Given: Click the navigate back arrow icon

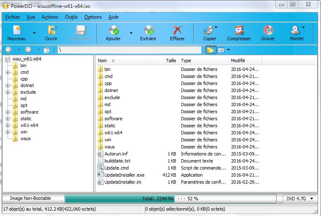Looking at the screenshot, I should point(8,50).
